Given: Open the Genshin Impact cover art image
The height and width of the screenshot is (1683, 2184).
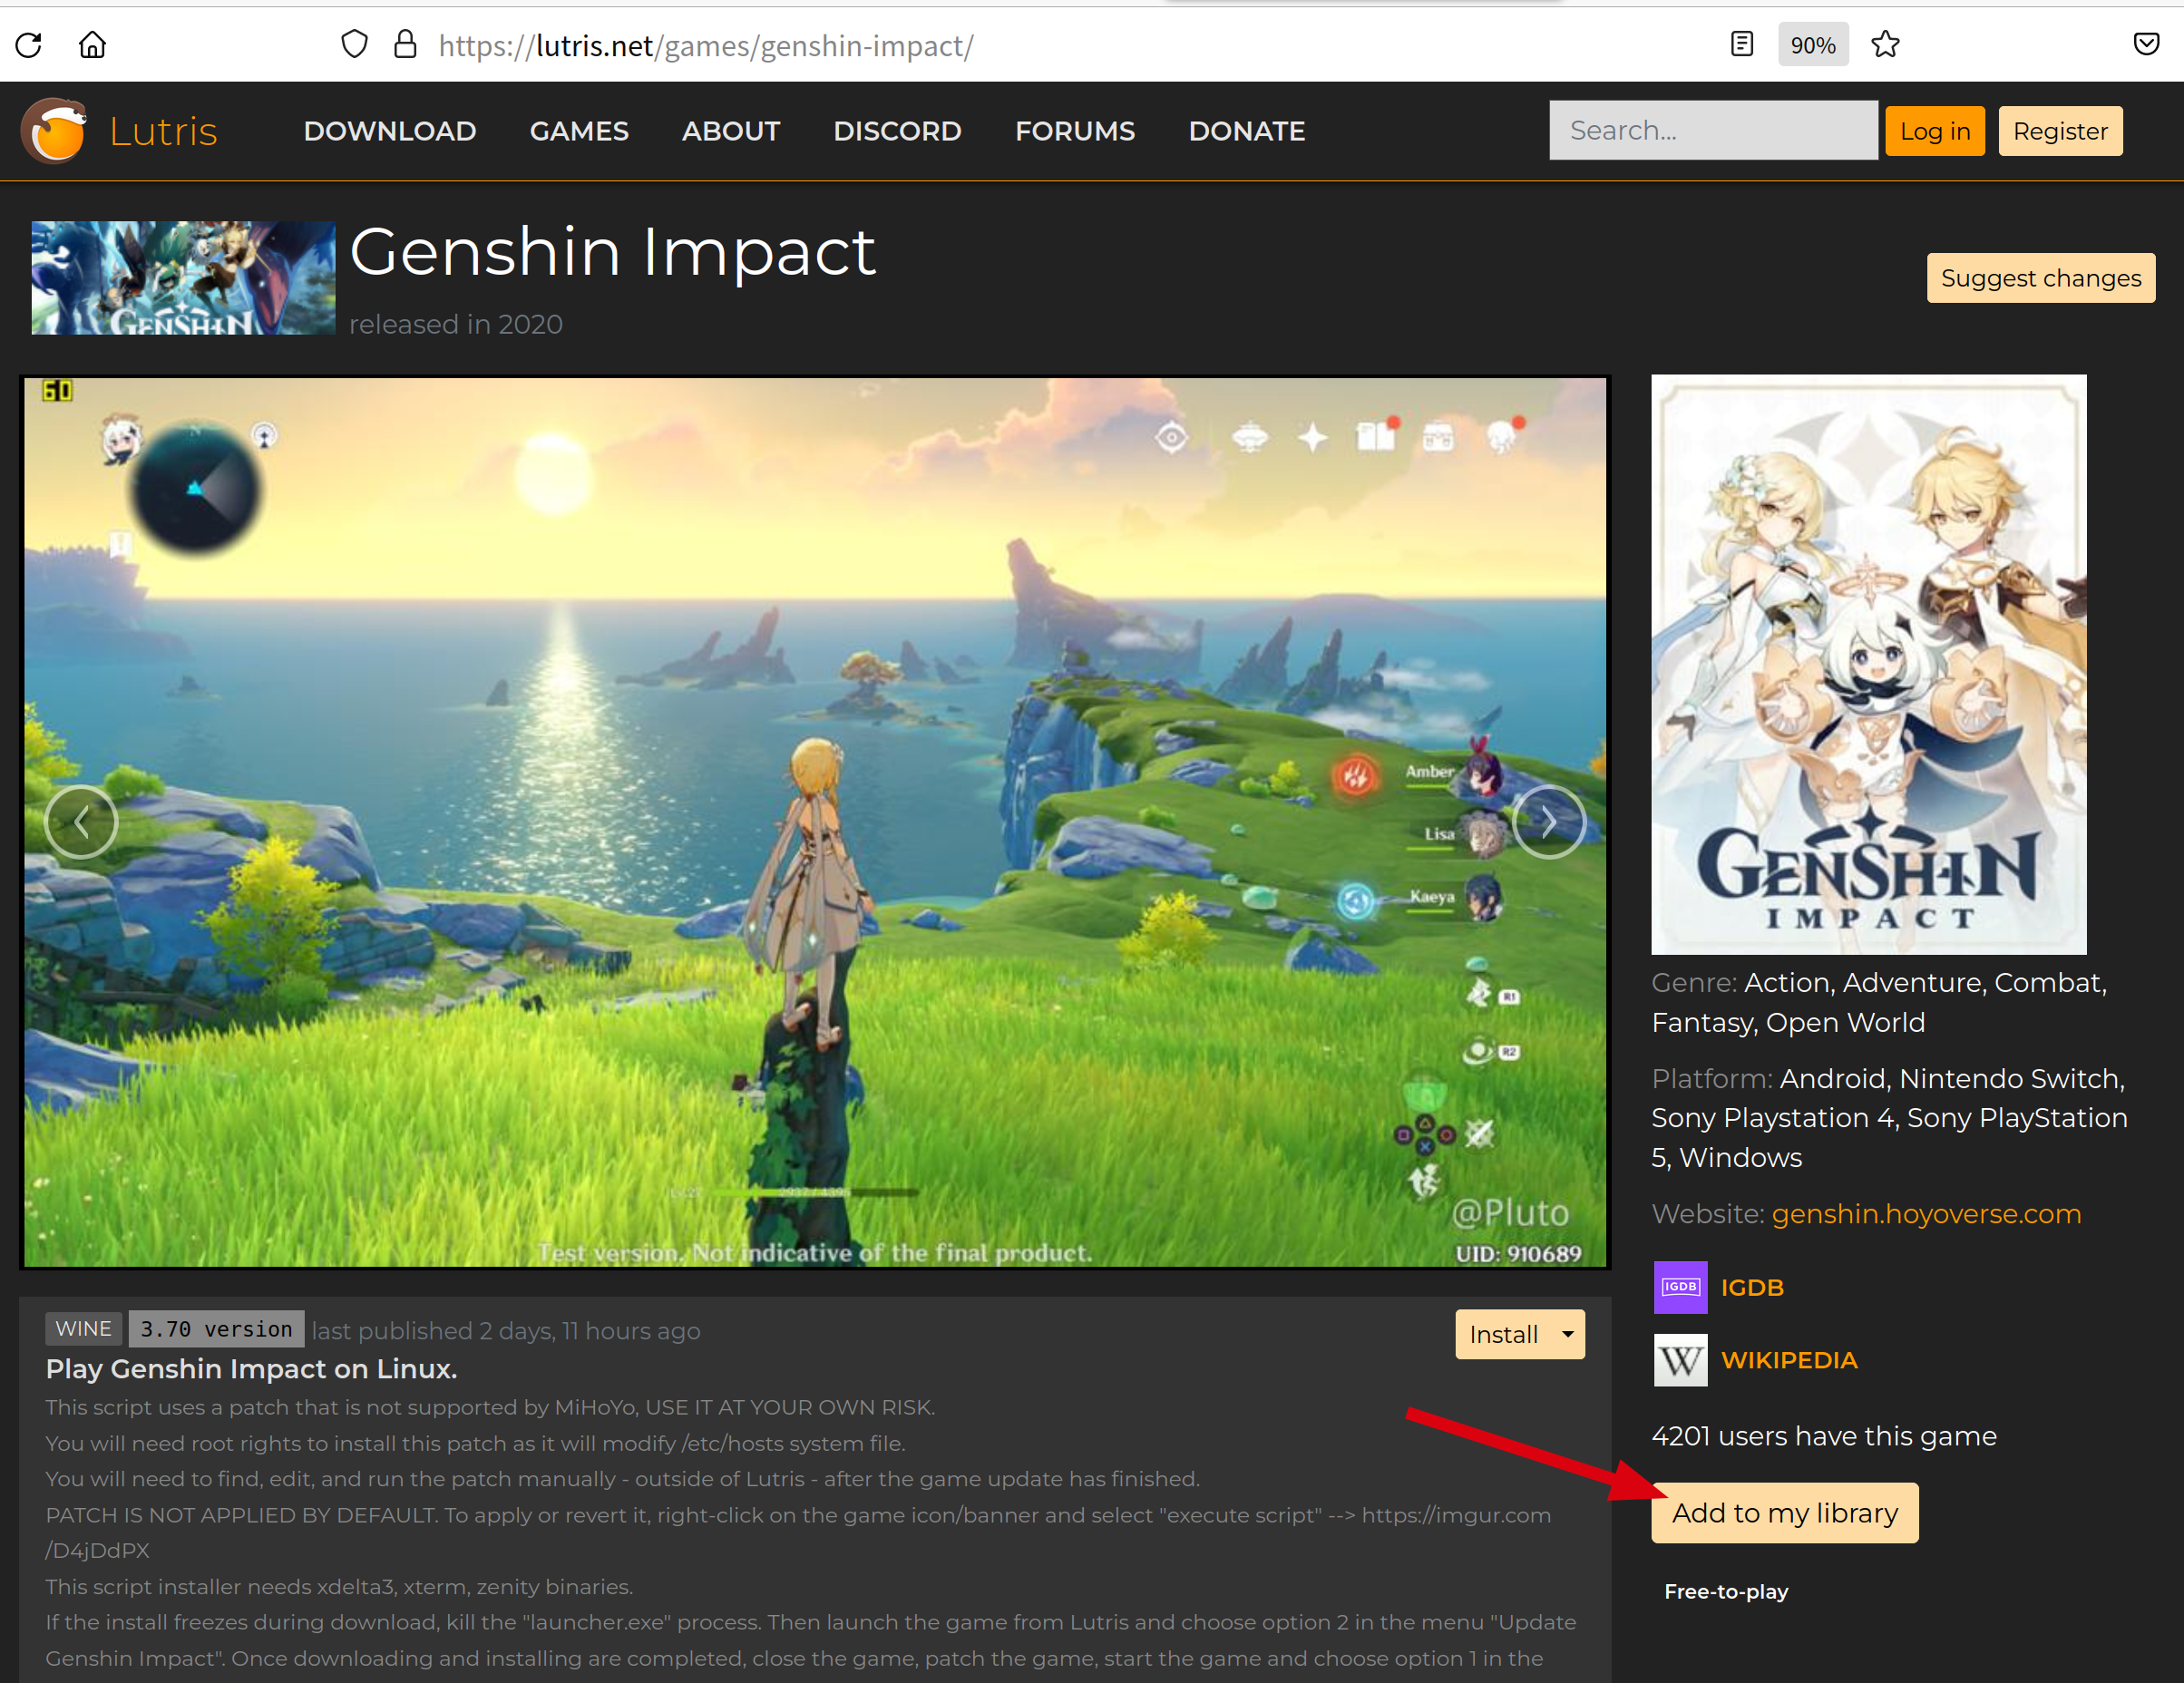Looking at the screenshot, I should click(x=1868, y=664).
